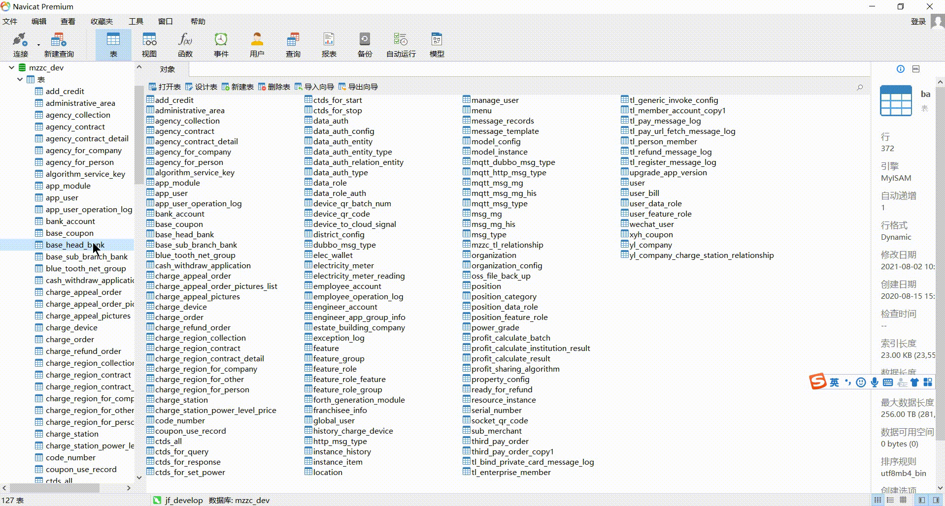Open the 用户 (User) management
The height and width of the screenshot is (506, 945).
257,44
